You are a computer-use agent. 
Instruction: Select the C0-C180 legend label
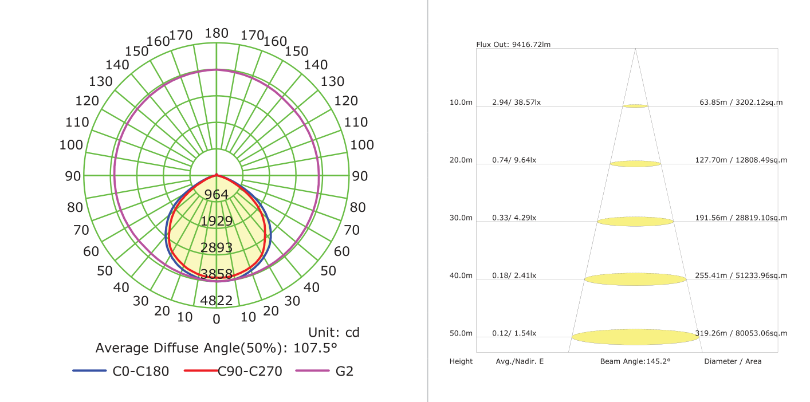pyautogui.click(x=141, y=371)
